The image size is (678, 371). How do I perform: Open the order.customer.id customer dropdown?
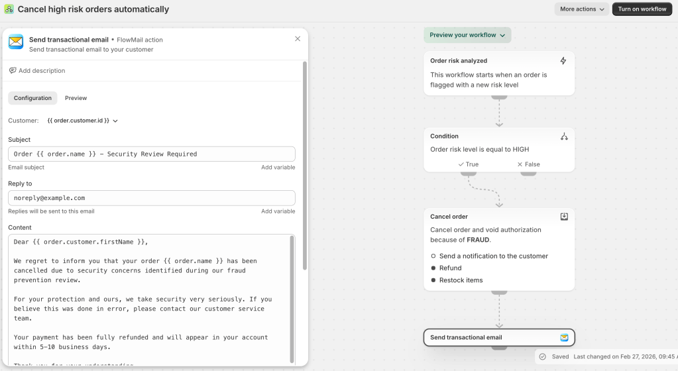click(82, 121)
